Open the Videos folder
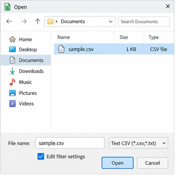The image size is (176, 176). pos(26,103)
